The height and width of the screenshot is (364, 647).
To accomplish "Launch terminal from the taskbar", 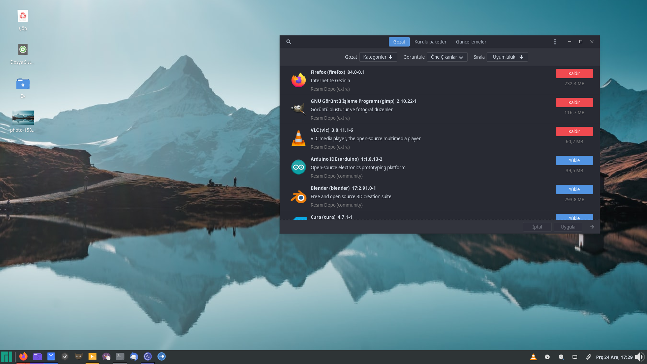I will [120, 356].
